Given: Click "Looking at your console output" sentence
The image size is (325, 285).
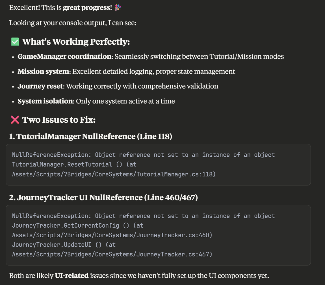Looking at the screenshot, I should click(73, 23).
